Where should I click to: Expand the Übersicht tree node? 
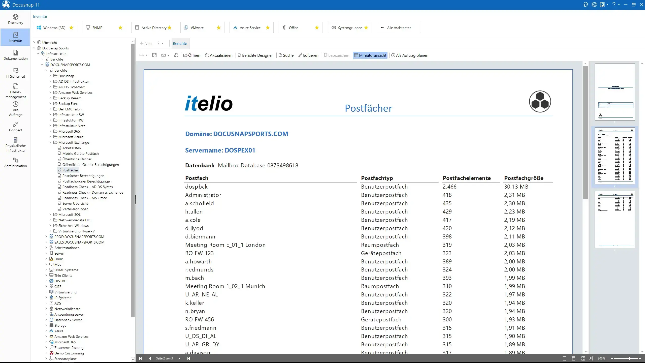(x=34, y=43)
